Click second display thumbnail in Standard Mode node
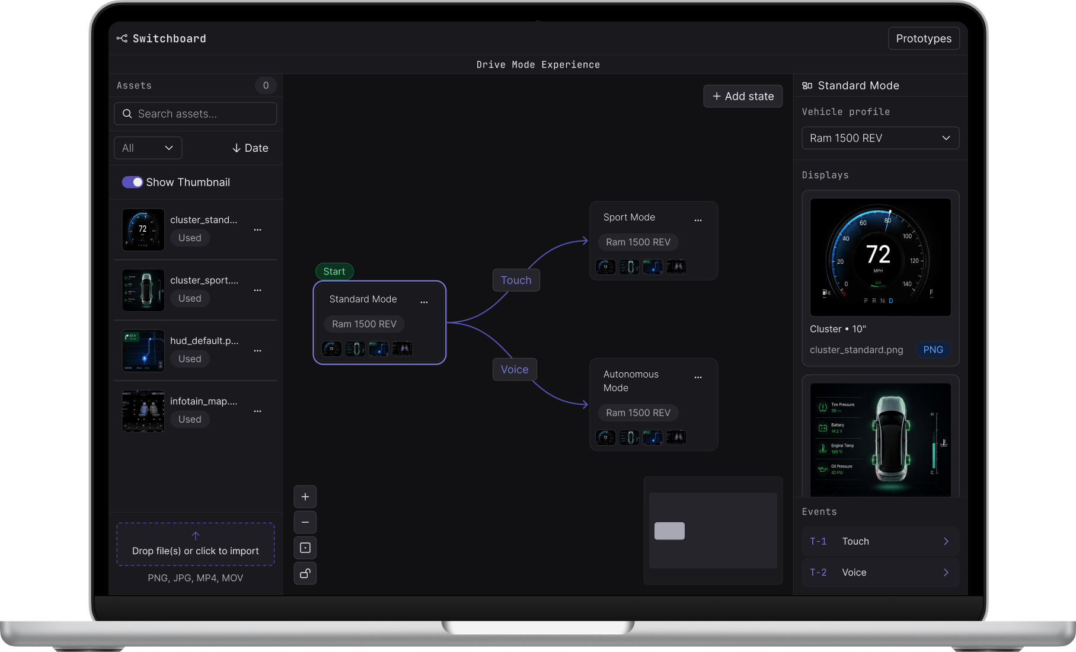This screenshot has height=652, width=1076. click(355, 349)
